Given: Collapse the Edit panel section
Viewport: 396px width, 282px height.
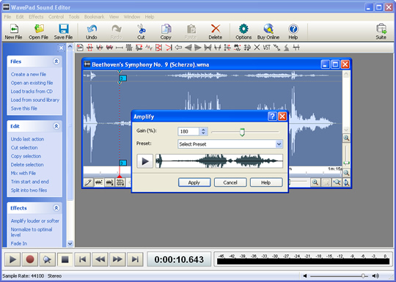Looking at the screenshot, I should click(x=56, y=126).
